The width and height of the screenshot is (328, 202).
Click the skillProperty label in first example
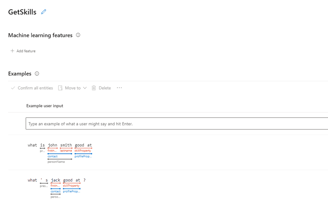(83, 151)
